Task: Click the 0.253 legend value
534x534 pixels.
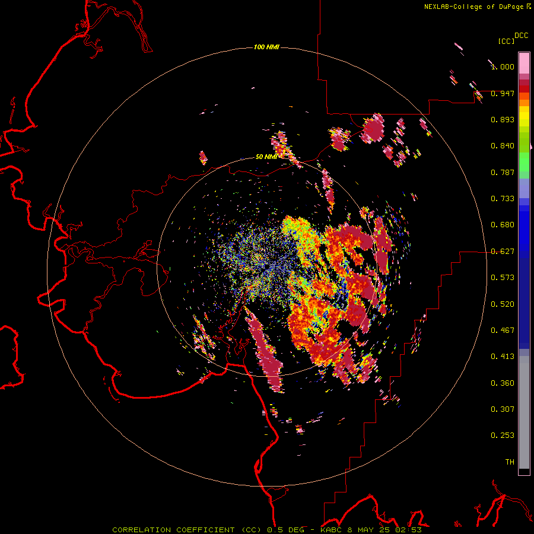Action: pyautogui.click(x=503, y=436)
